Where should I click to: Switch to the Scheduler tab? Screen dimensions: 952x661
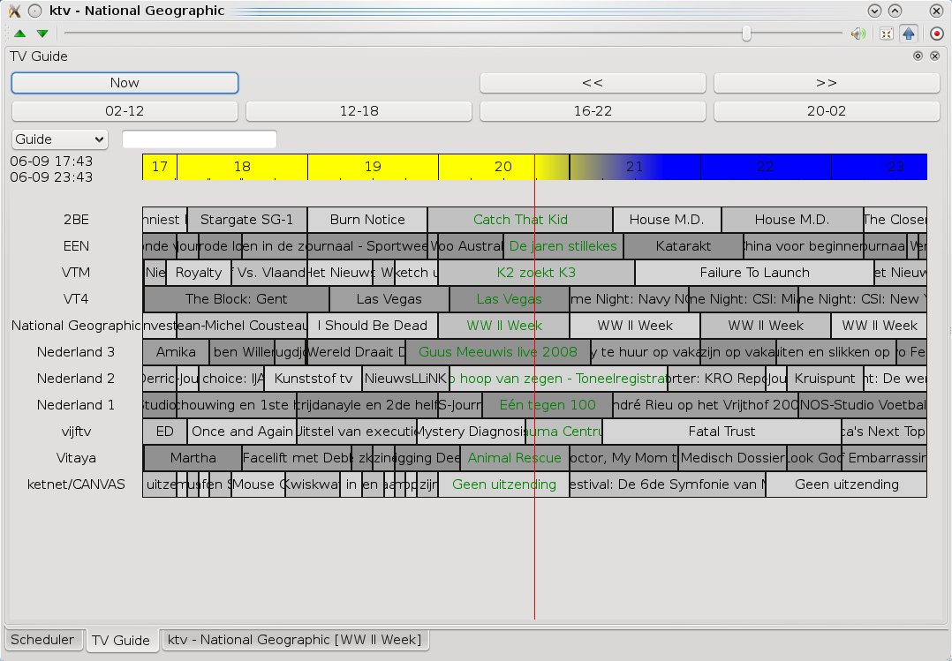tap(42, 640)
